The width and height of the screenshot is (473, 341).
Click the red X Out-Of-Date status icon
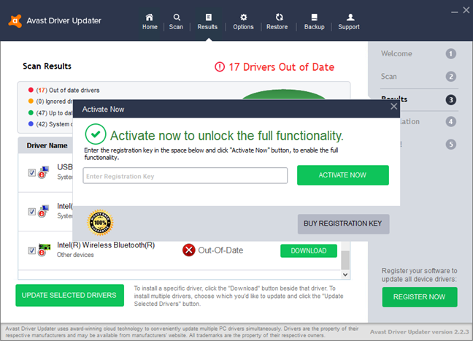(x=189, y=250)
